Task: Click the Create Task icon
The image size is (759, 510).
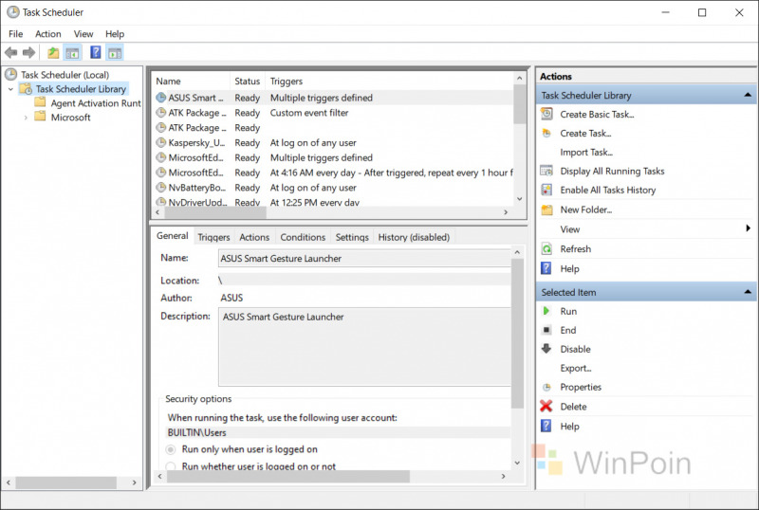Action: (x=546, y=133)
